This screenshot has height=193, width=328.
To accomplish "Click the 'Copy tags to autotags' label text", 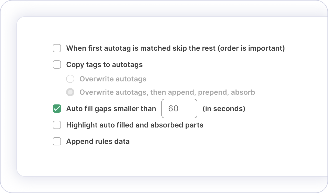I will point(104,65).
